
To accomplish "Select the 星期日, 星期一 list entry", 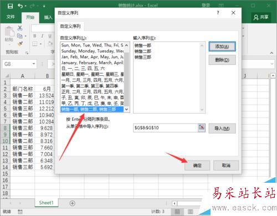I will [x=92, y=74].
